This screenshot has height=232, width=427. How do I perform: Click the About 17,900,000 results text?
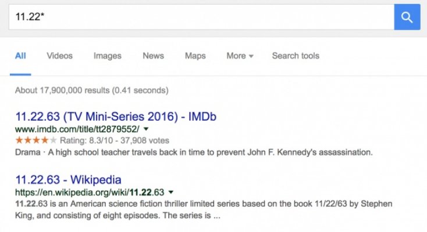click(92, 90)
